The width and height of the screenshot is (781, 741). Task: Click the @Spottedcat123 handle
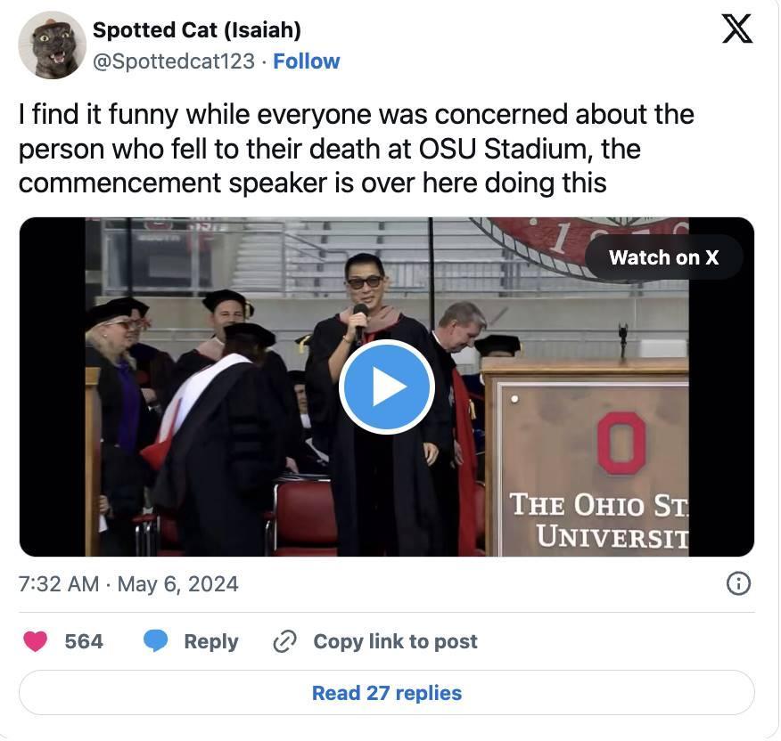click(x=174, y=61)
